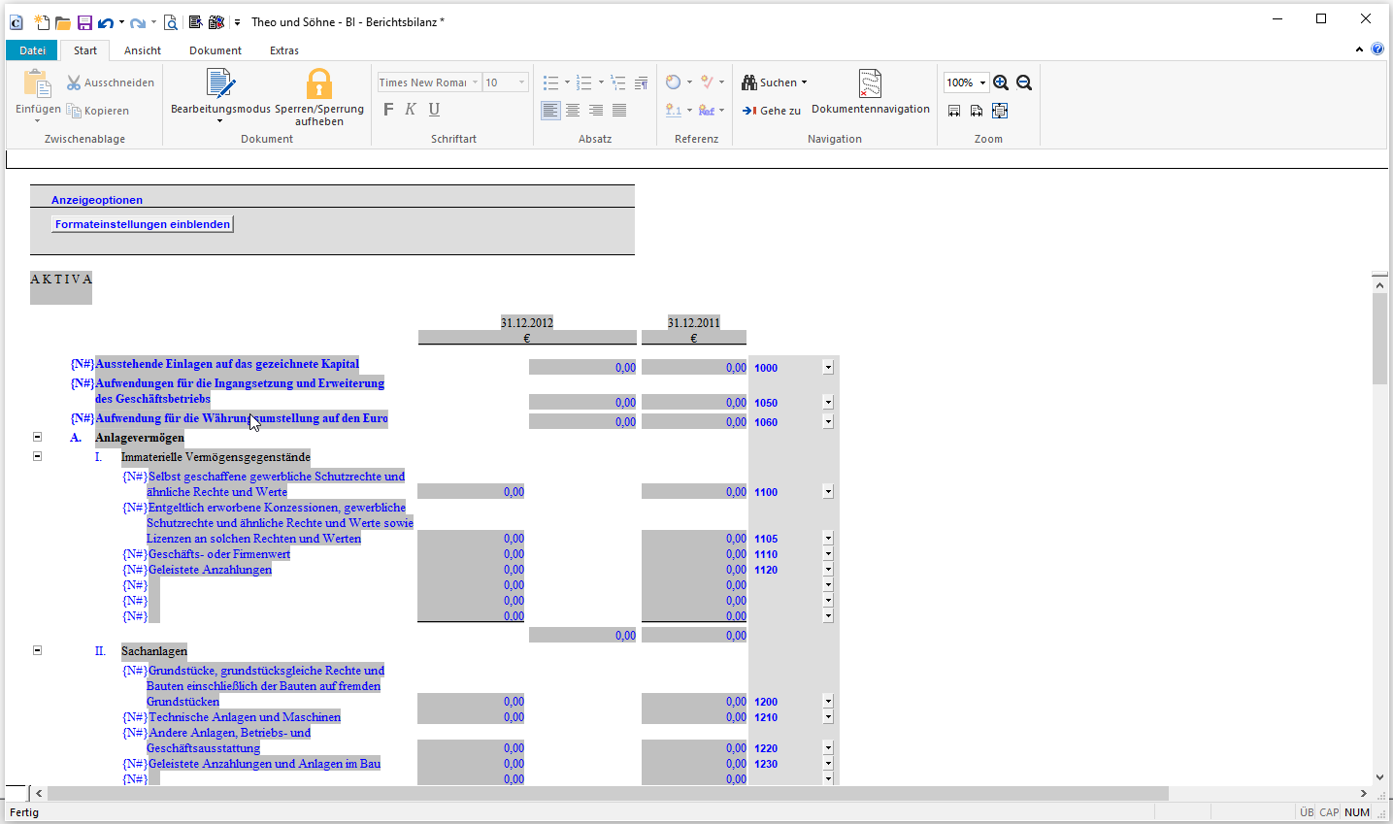Click the vertical scrollbar thumb
This screenshot has width=1393, height=824.
(x=1379, y=338)
